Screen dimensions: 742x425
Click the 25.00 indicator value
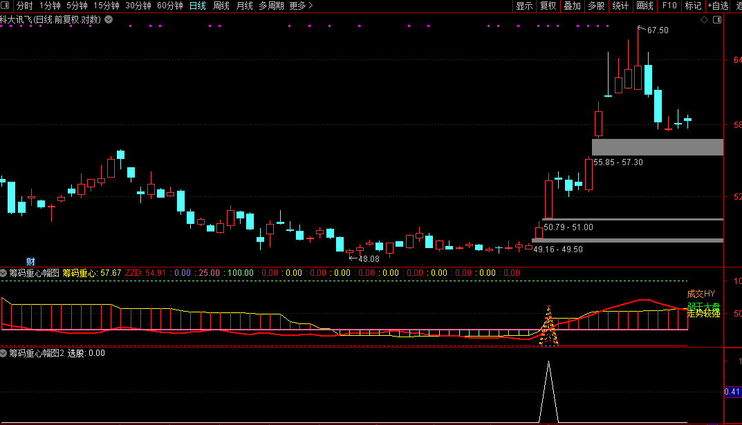pos(209,273)
